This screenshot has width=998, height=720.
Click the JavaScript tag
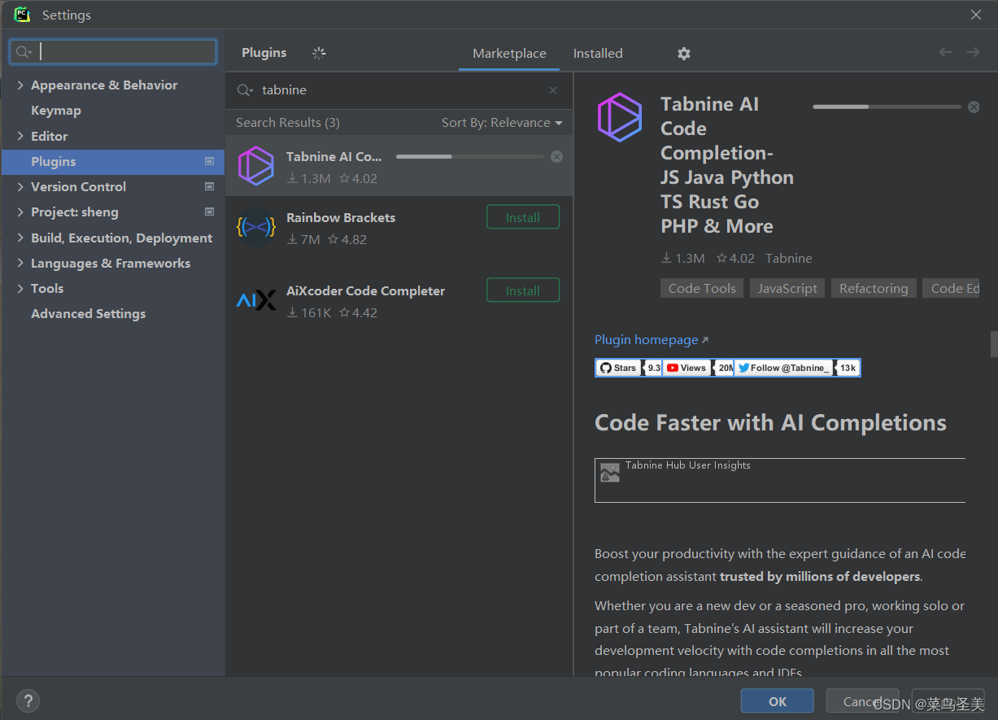(x=787, y=289)
